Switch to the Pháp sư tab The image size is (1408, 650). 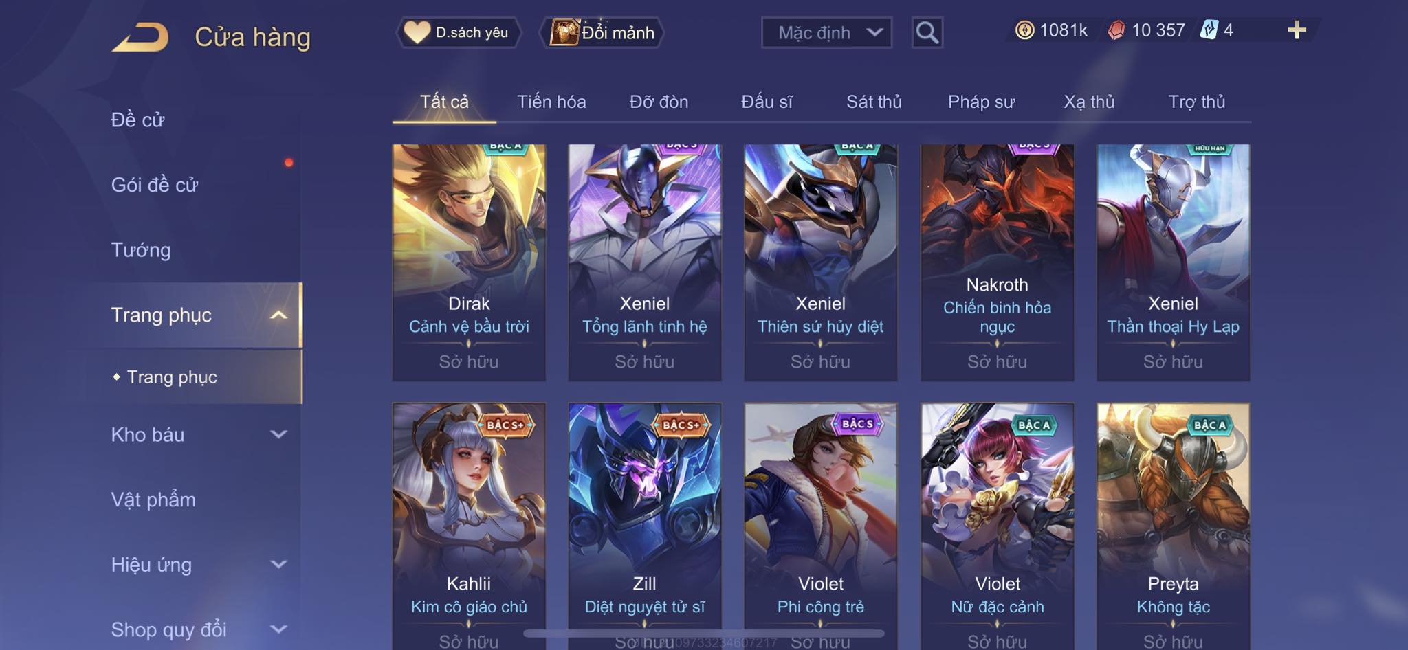pyautogui.click(x=981, y=102)
